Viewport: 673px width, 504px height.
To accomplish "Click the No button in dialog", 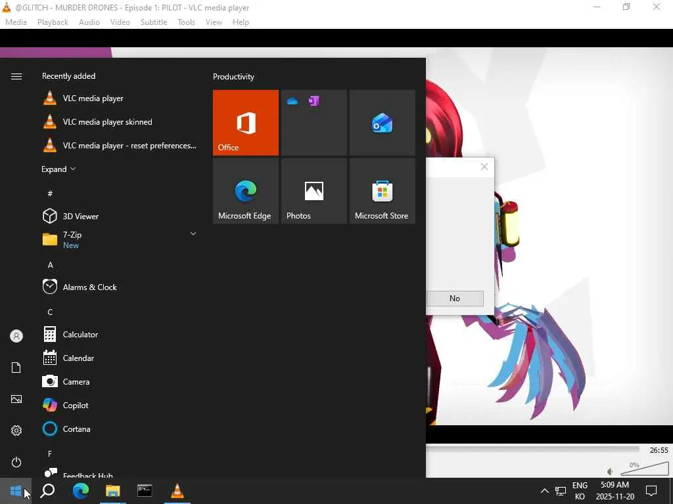I will point(455,299).
